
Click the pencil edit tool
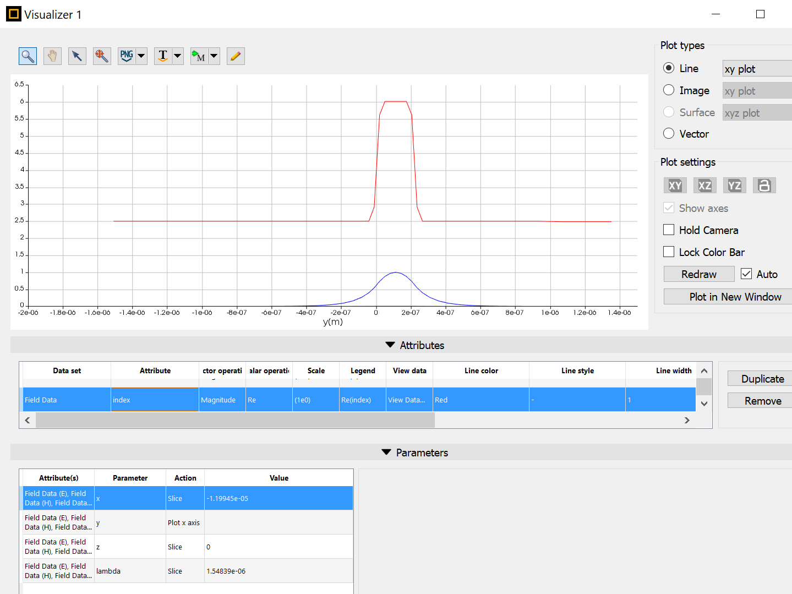click(x=236, y=56)
